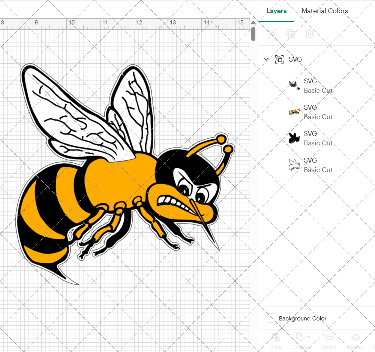
Task: Select the orange bee layer thumbnail
Action: click(294, 112)
